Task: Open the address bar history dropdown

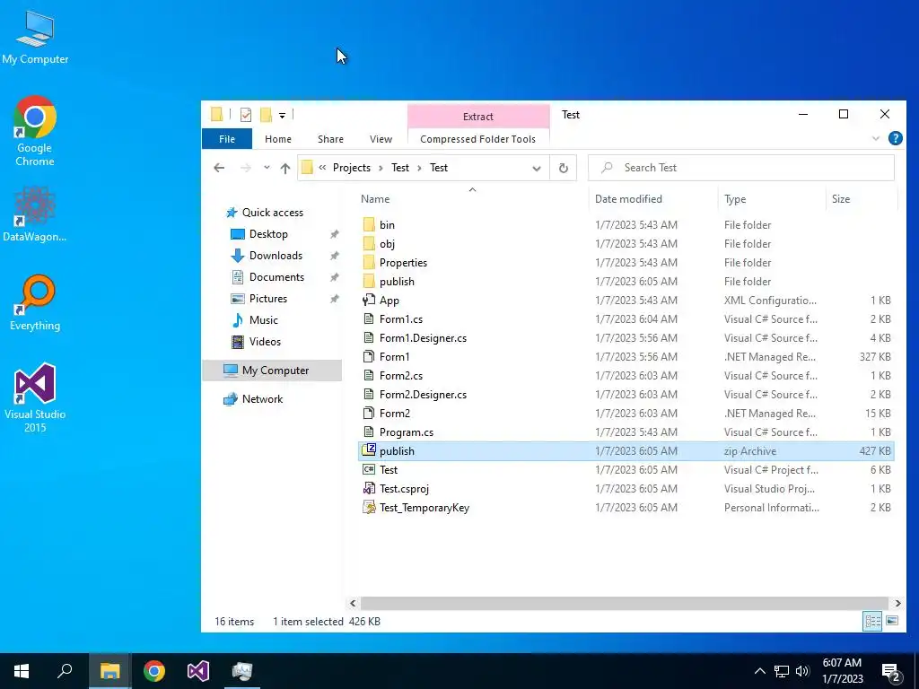Action: 537,168
